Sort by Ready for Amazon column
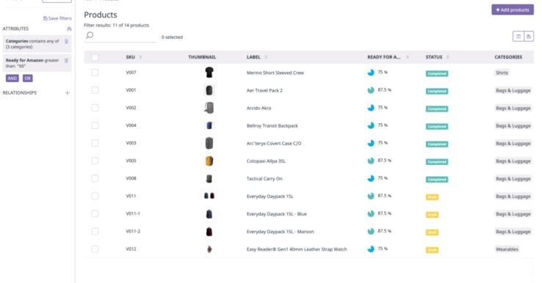 click(x=408, y=57)
